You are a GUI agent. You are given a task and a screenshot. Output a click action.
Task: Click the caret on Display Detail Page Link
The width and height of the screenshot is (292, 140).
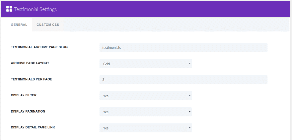[x=189, y=128]
